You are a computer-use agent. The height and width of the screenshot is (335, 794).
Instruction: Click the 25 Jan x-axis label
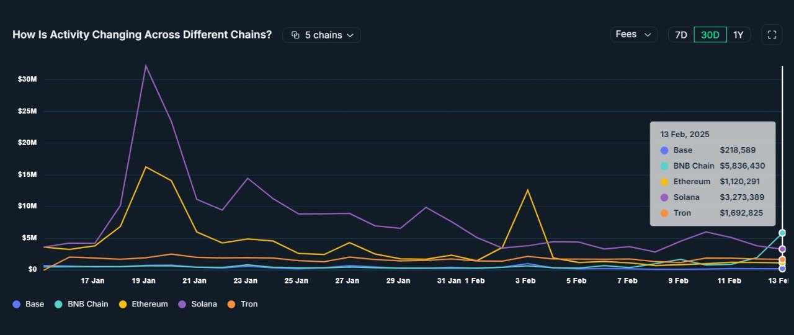point(296,281)
